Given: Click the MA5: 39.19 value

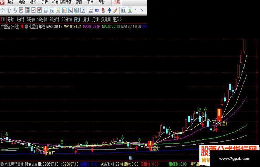Looking at the screenshot, I should click(55, 27).
